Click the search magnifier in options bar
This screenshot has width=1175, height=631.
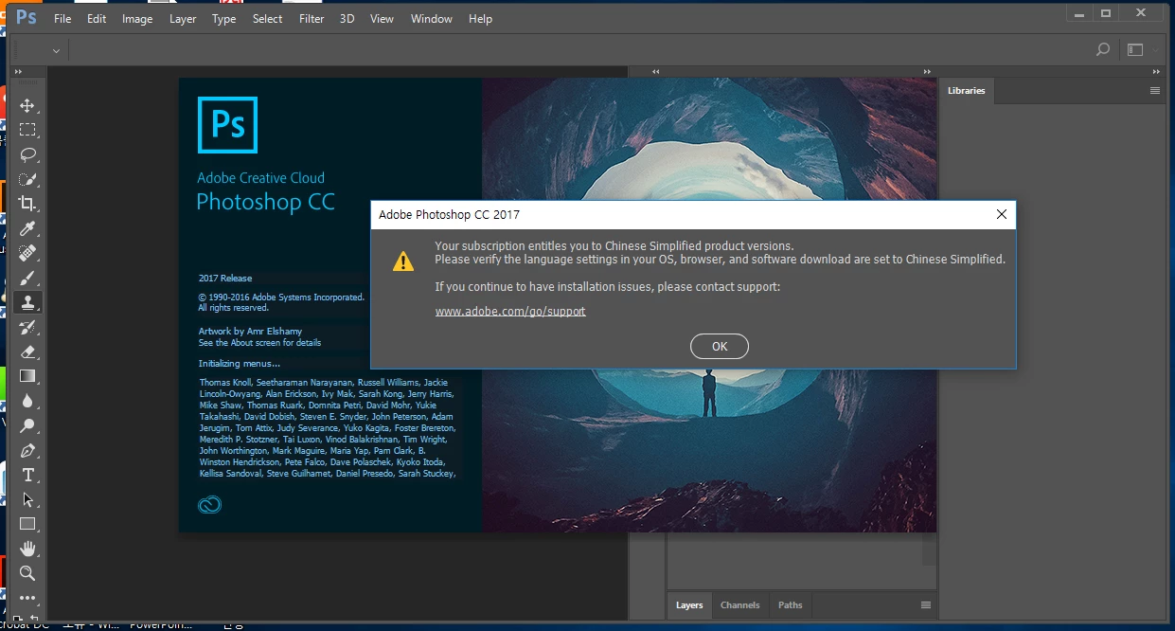(1102, 49)
